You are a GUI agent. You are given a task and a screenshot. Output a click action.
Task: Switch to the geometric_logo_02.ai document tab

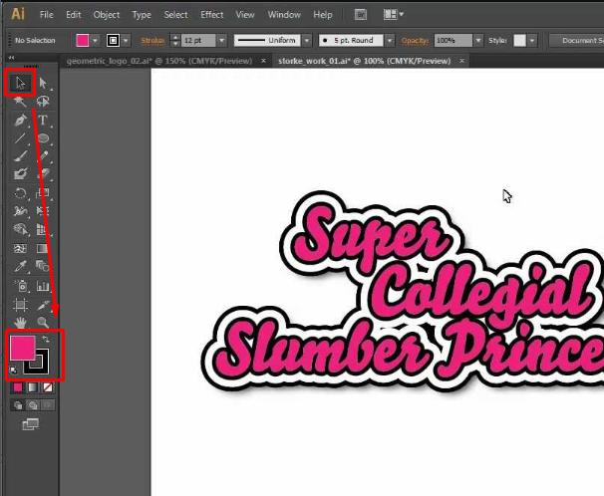[x=159, y=61]
